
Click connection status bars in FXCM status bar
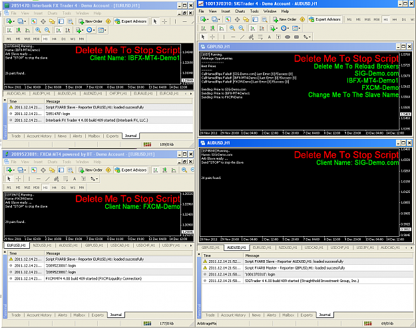(x=147, y=323)
